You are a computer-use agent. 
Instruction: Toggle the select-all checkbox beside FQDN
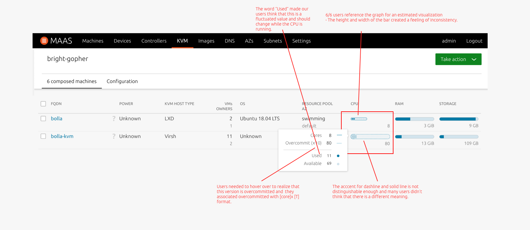pyautogui.click(x=43, y=104)
